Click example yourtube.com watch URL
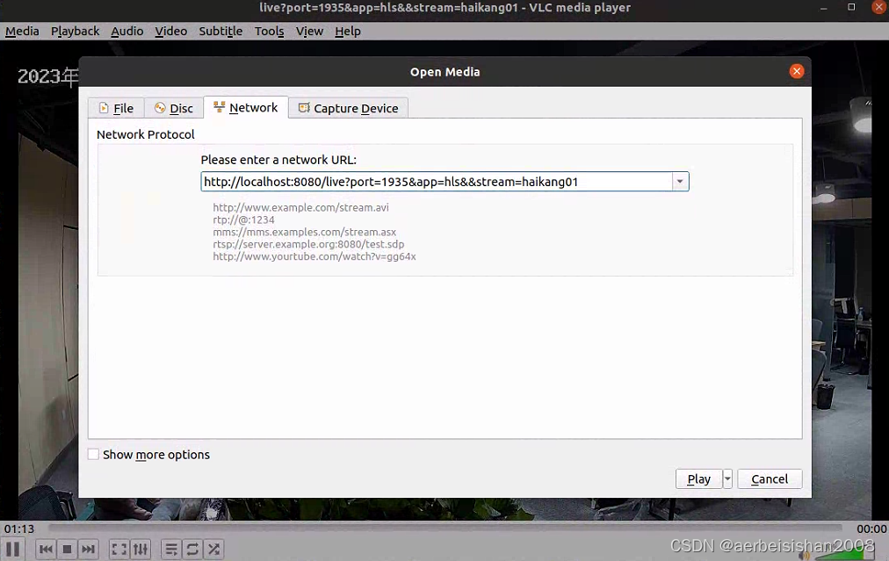The image size is (889, 561). pos(314,256)
